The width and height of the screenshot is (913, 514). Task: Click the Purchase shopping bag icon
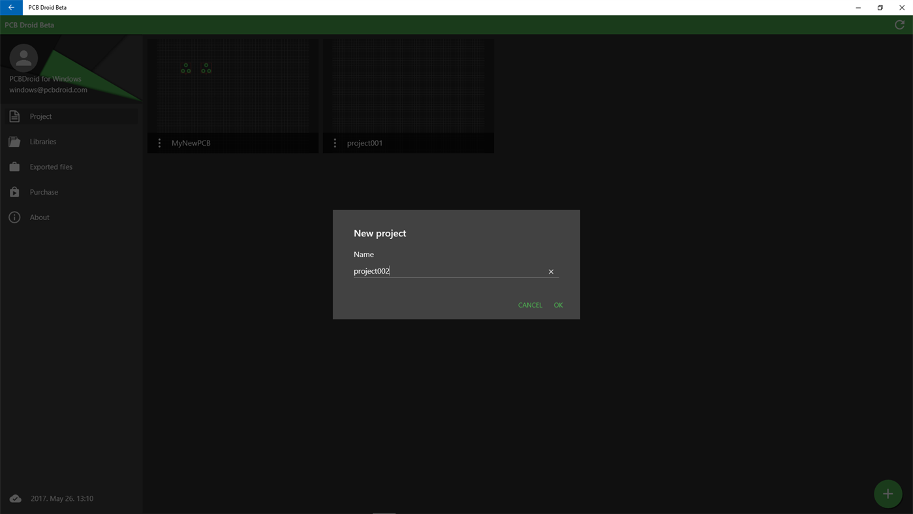pyautogui.click(x=14, y=191)
